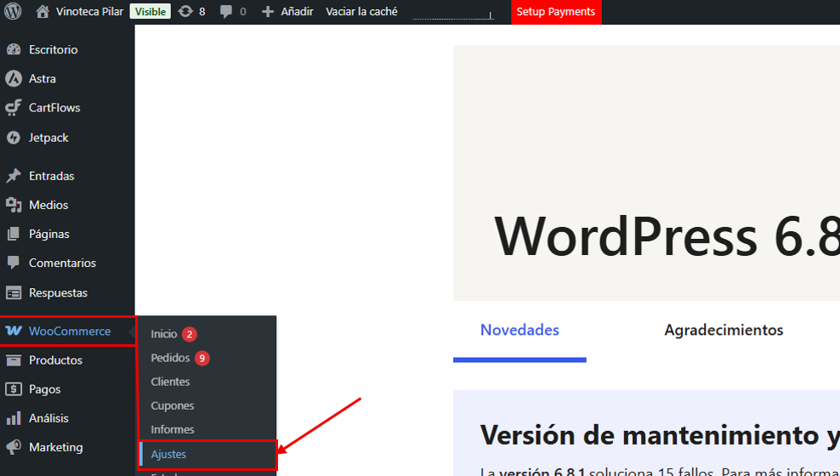Switch to the Novedades tab
840x476 pixels.
coord(519,330)
